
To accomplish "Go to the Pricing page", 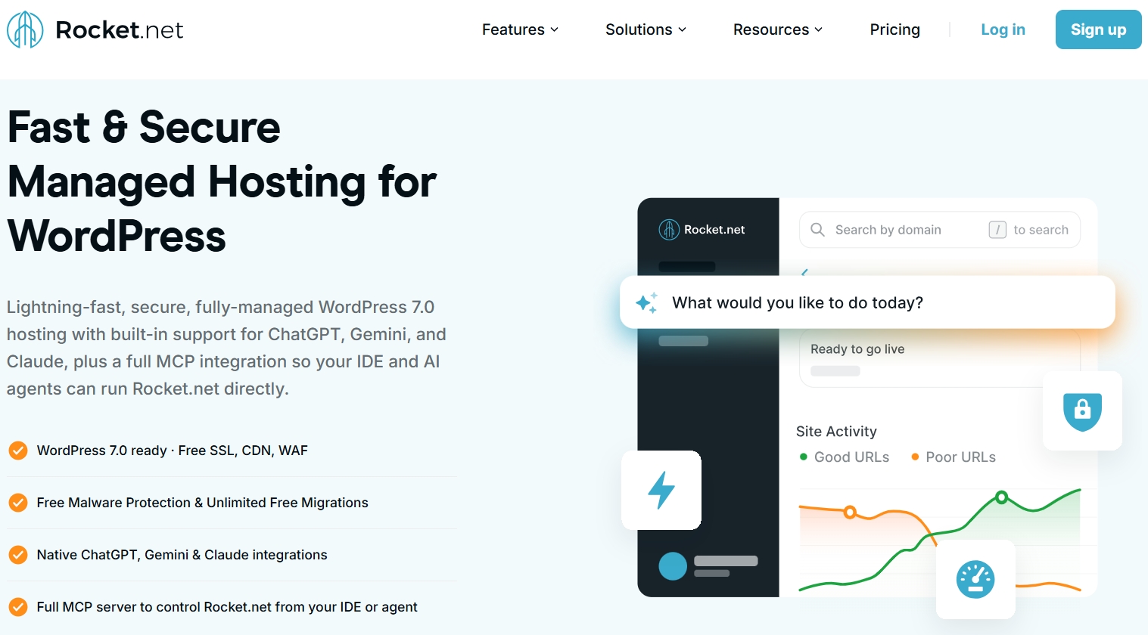I will click(x=894, y=29).
